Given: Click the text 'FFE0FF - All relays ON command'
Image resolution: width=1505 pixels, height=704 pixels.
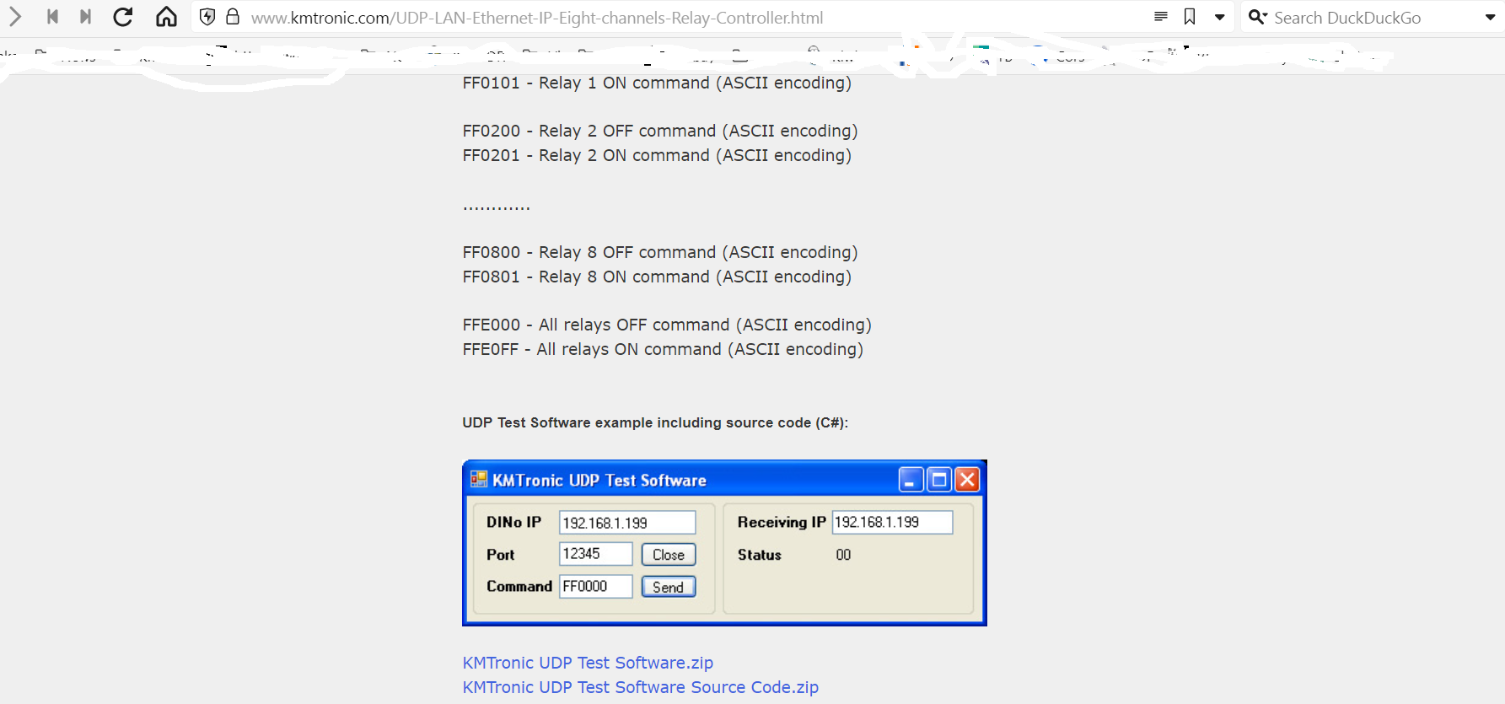Looking at the screenshot, I should pos(592,349).
